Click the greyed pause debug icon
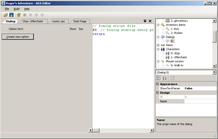Screen dimensions: 218x139 pyautogui.click(x=31, y=15)
